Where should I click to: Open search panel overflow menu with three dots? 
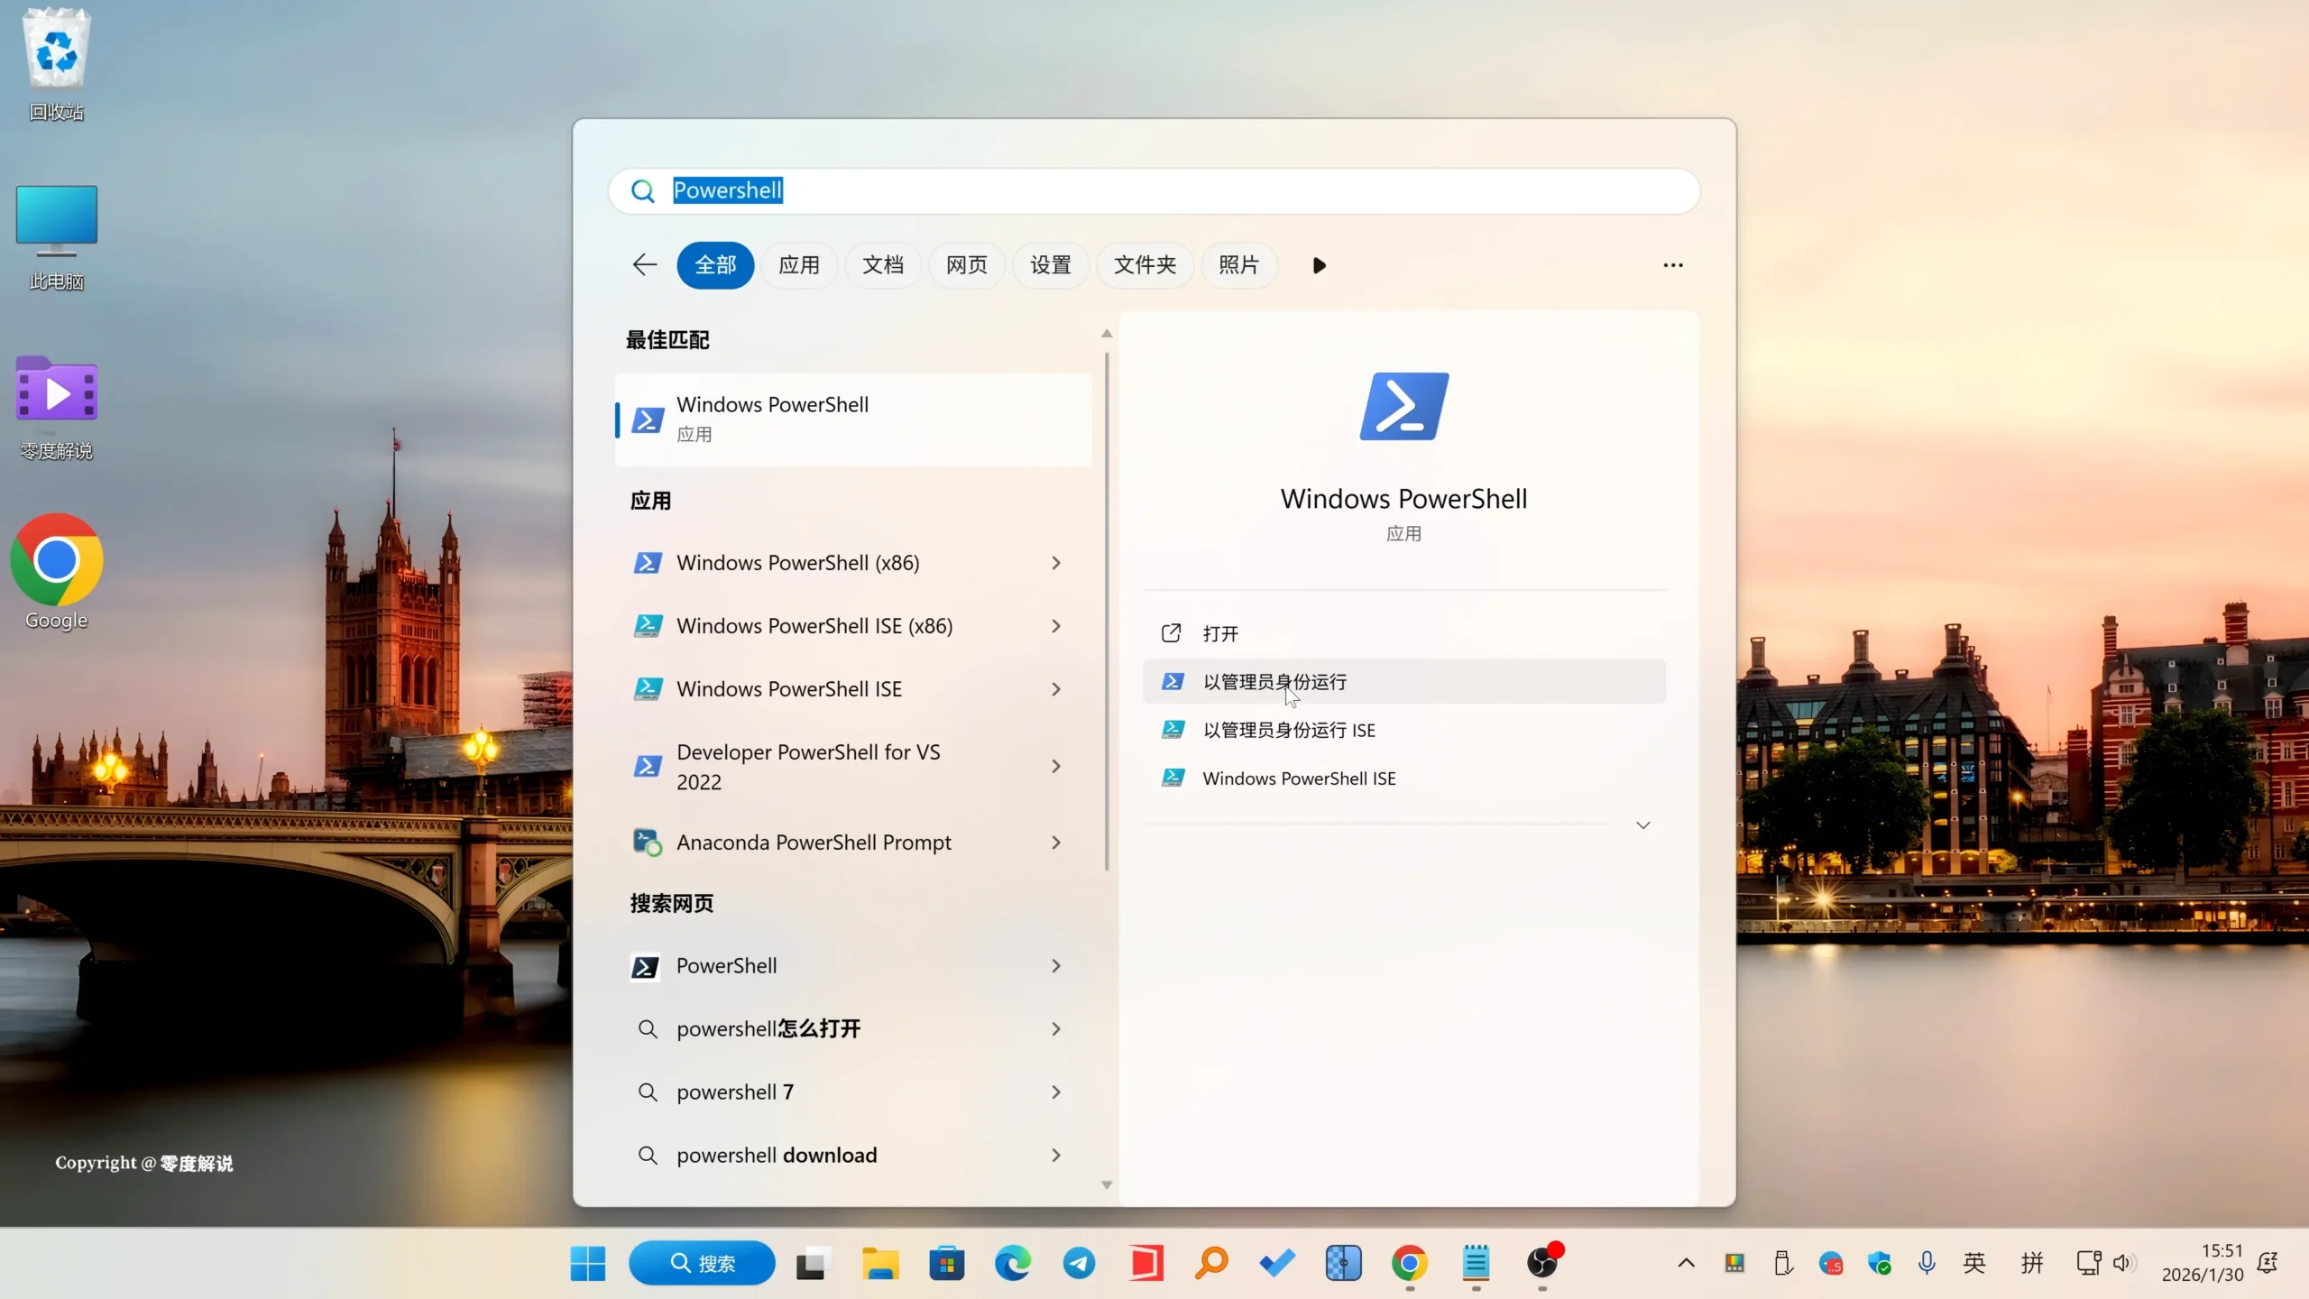click(1671, 264)
